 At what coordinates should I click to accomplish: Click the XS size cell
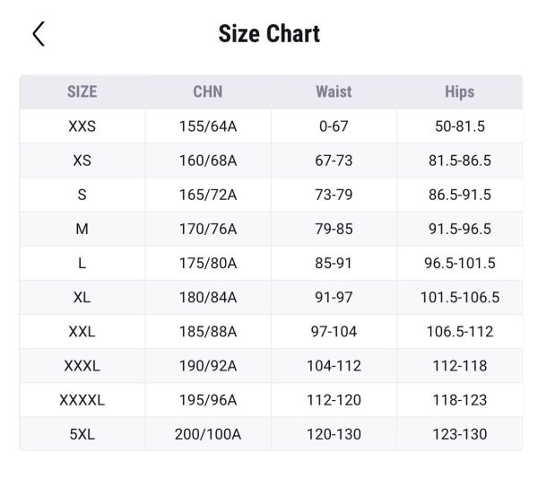click(x=82, y=161)
